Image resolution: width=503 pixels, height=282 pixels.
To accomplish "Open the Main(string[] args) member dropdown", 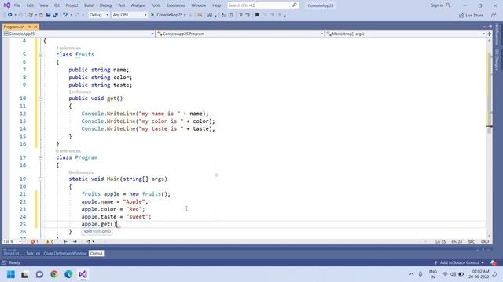I will (x=406, y=34).
